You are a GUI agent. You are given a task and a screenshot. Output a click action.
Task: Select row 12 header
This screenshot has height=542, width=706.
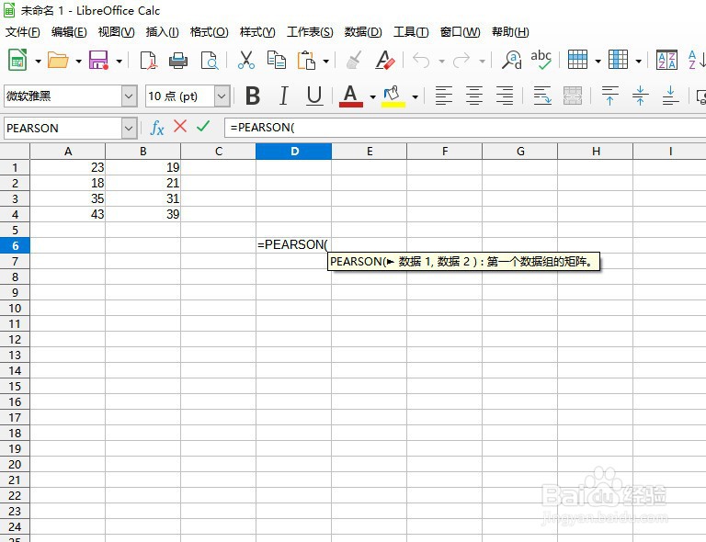[x=15, y=340]
